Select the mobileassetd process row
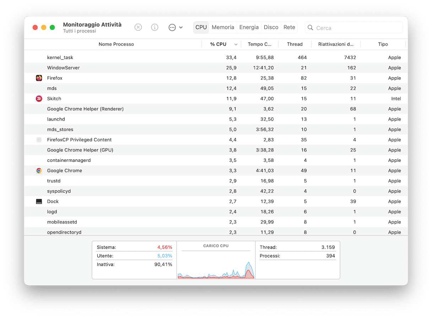The image size is (432, 317). [x=216, y=222]
